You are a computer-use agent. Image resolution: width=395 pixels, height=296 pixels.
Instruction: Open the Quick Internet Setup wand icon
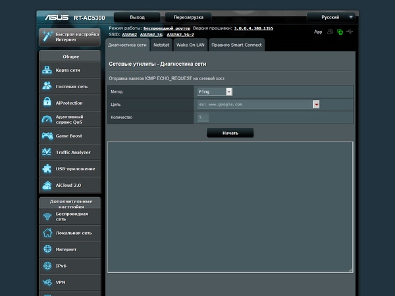click(x=47, y=36)
